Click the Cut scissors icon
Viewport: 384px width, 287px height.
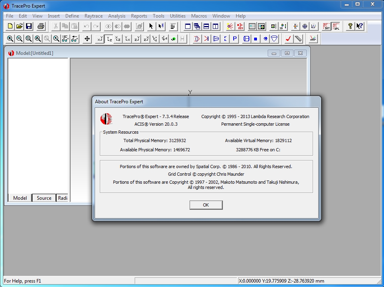pyautogui.click(x=56, y=26)
